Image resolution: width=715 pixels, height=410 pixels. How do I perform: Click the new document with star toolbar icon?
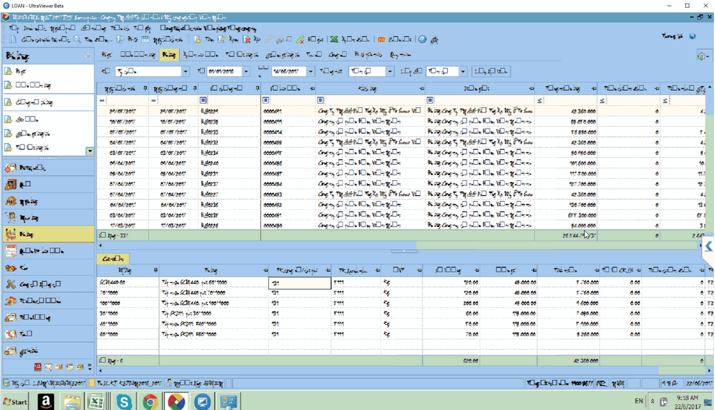[198, 40]
